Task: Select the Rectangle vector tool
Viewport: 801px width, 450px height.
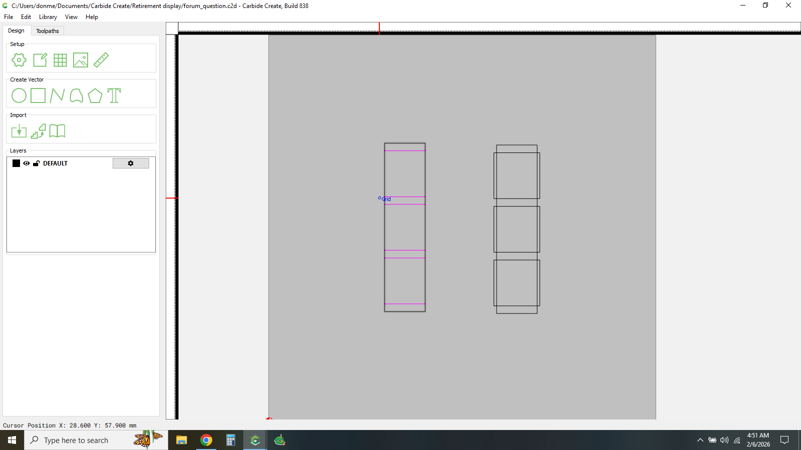Action: (38, 95)
